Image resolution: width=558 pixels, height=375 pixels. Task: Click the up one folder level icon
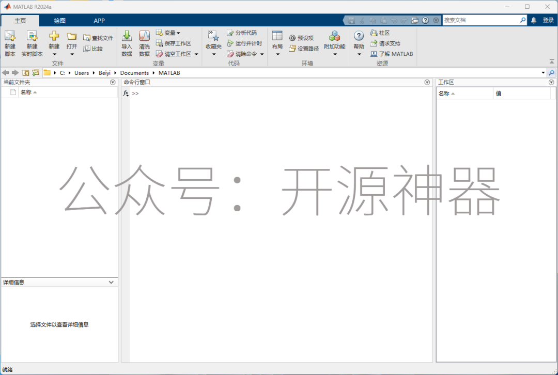coord(26,73)
